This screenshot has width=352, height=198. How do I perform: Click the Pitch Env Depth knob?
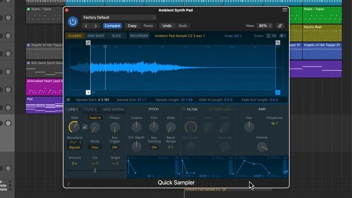coord(136,147)
